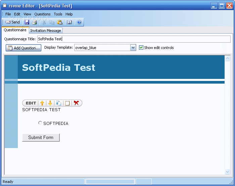
Task: Click Submit Form button
Action: click(41, 137)
